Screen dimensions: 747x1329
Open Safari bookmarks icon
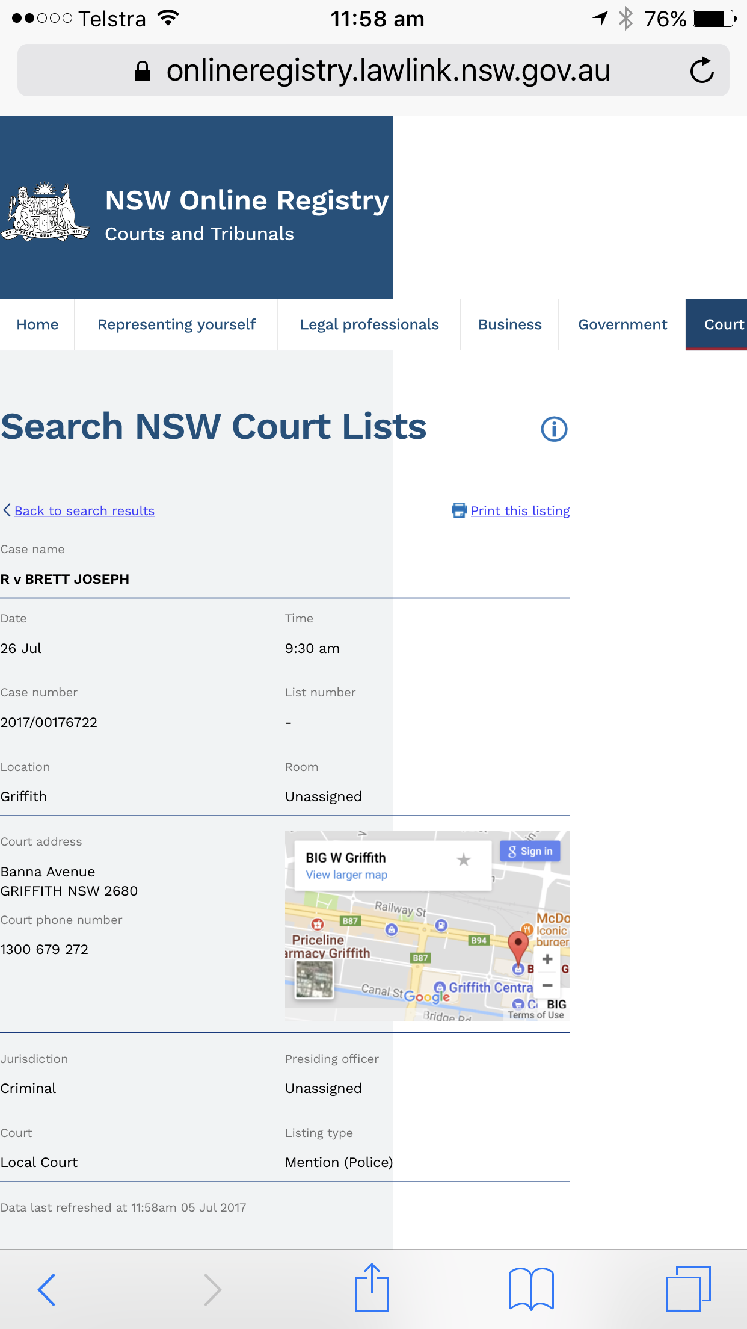tap(530, 1288)
